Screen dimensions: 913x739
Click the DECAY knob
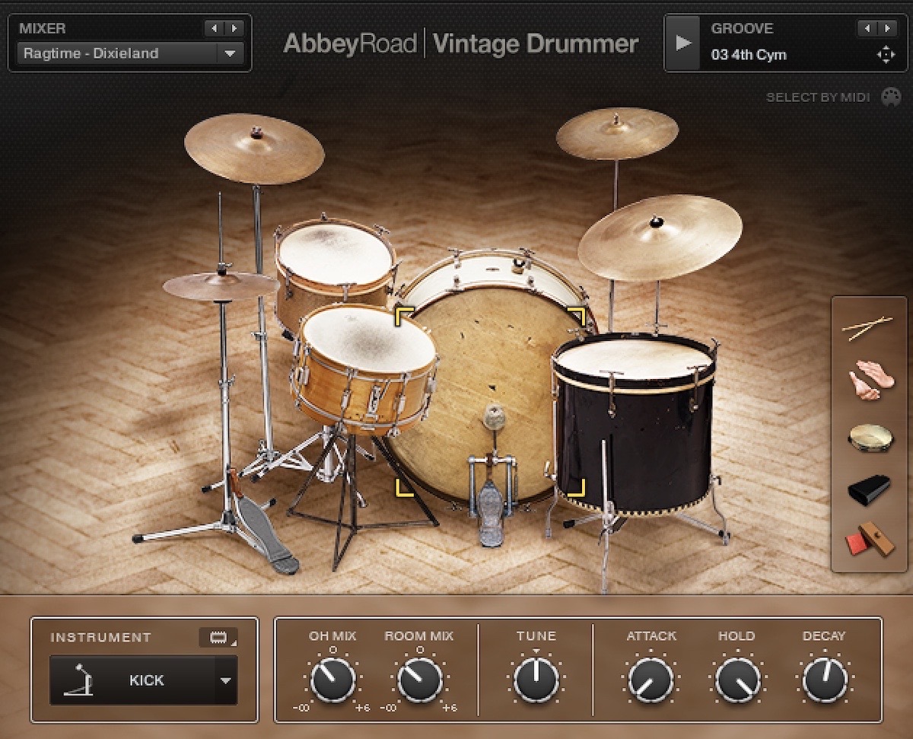tap(825, 679)
